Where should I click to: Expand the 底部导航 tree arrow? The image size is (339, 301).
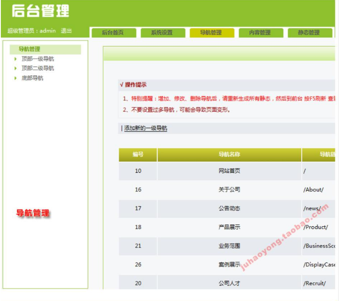click(x=16, y=78)
